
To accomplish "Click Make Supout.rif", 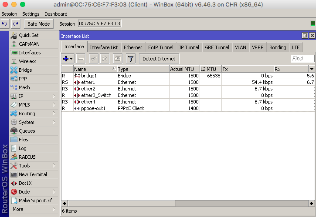I will point(34,200).
